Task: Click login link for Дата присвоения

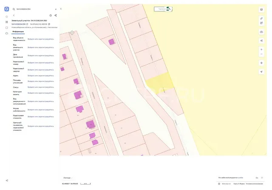Action: click(41, 56)
